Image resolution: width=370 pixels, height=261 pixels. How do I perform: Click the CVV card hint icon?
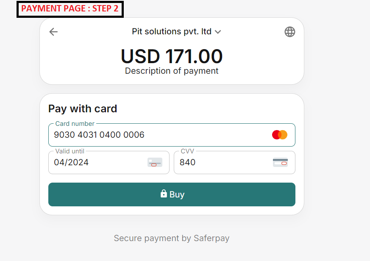(280, 162)
